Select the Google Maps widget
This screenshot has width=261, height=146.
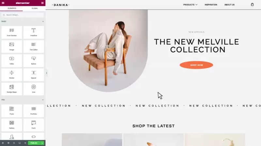[12, 89]
